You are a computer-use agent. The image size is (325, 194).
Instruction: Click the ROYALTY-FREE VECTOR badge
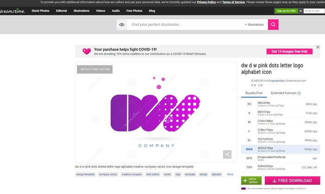(x=95, y=69)
